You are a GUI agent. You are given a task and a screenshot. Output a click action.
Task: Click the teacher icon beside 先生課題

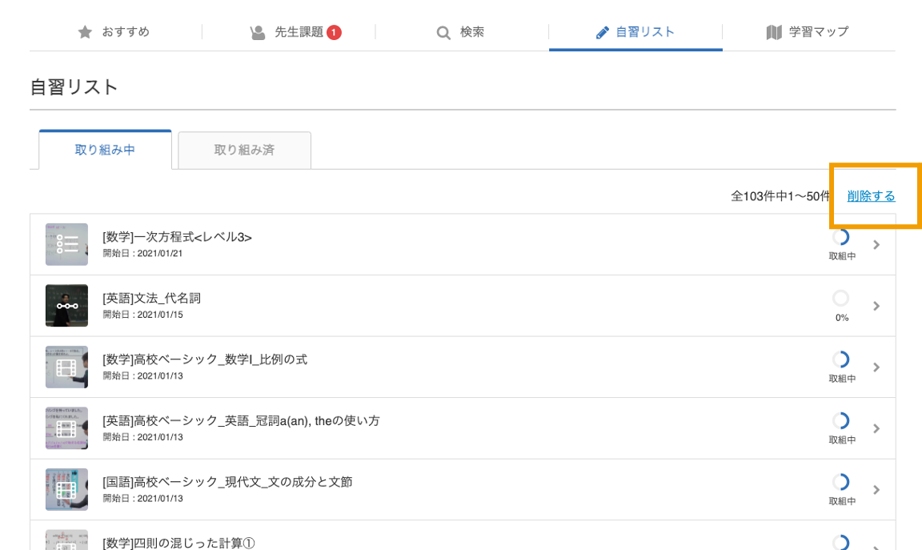(x=258, y=32)
